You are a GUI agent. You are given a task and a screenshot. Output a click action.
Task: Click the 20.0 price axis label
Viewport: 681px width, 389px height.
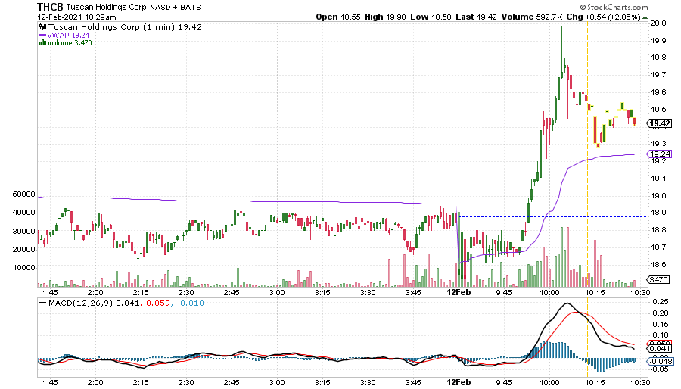click(x=658, y=23)
